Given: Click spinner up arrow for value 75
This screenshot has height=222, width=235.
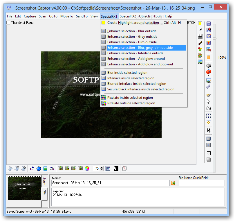Looking at the screenshot, I should [x=102, y=167].
